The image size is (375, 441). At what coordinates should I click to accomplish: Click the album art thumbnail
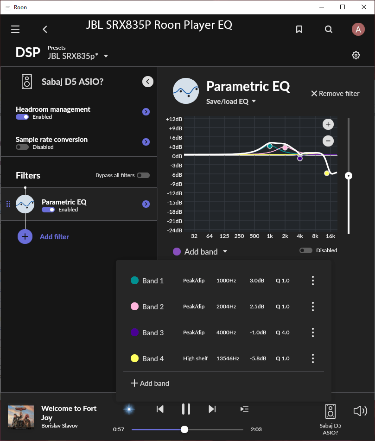(21, 417)
